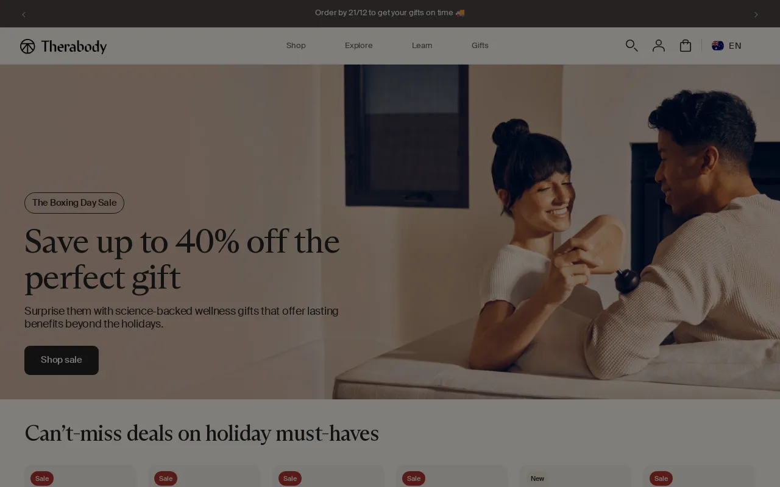Click the Australian flag icon
The width and height of the screenshot is (780, 487).
pos(718,46)
